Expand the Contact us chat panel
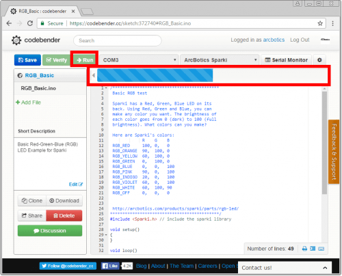 pos(285,268)
